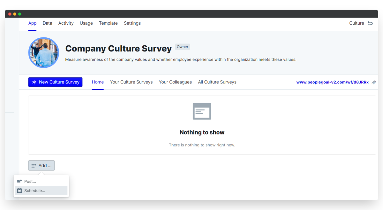Open the peoplegoal-v2.com survey link
This screenshot has height=210, width=383.
(332, 82)
